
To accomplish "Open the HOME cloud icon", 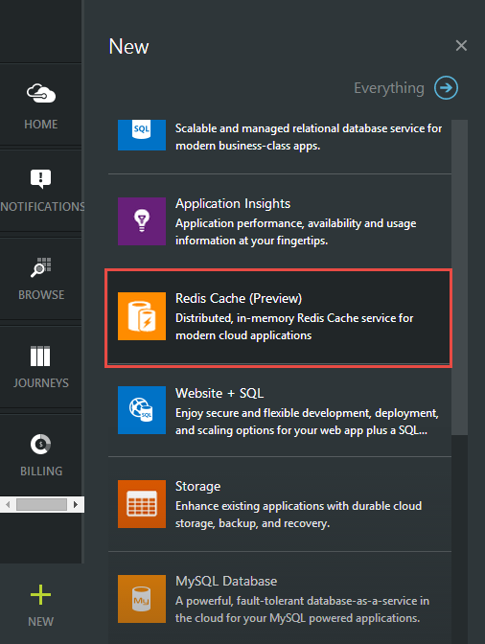I will click(41, 93).
